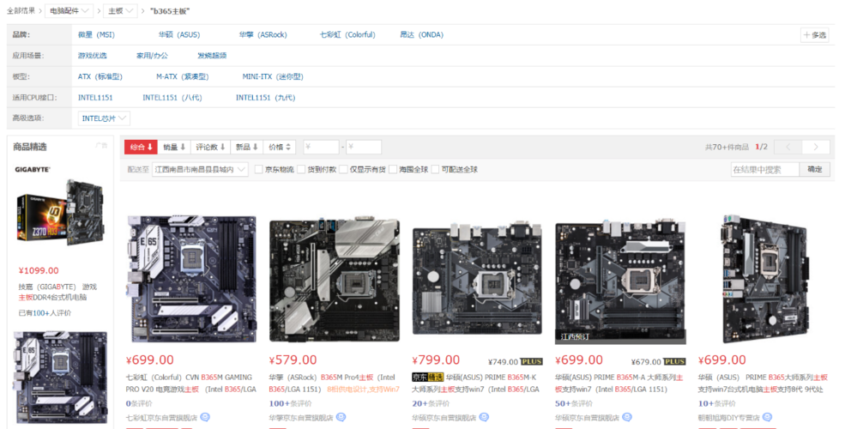The height and width of the screenshot is (429, 845).
Task: Open delivery address dropdown 江西南昌市
Action: pyautogui.click(x=200, y=169)
